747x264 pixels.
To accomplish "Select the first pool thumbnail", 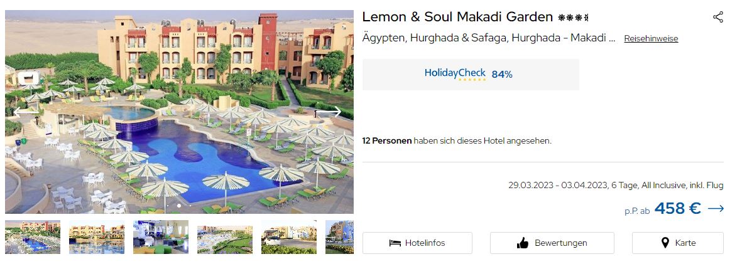I will 33,237.
